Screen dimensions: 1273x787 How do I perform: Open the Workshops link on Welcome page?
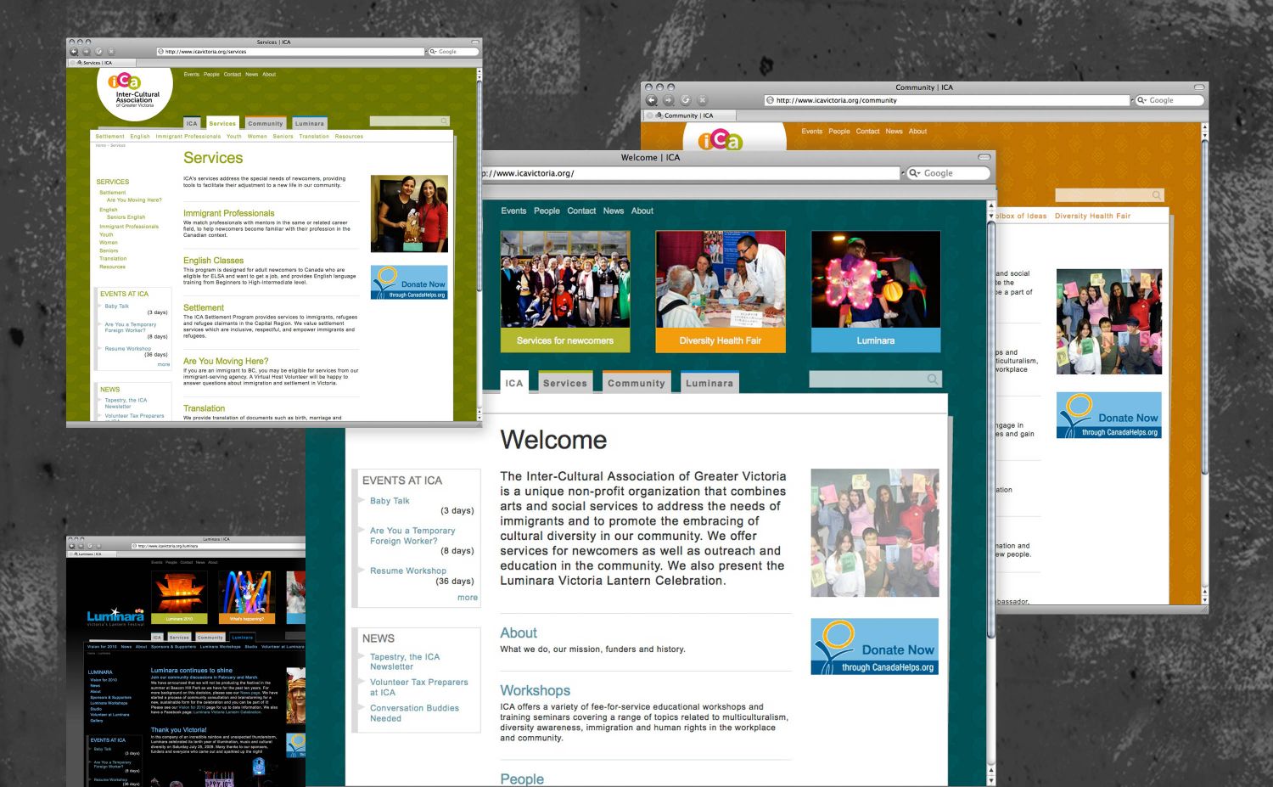pyautogui.click(x=535, y=690)
